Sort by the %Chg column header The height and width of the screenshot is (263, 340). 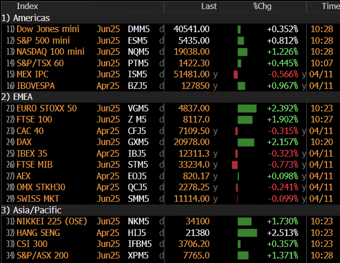(x=262, y=6)
